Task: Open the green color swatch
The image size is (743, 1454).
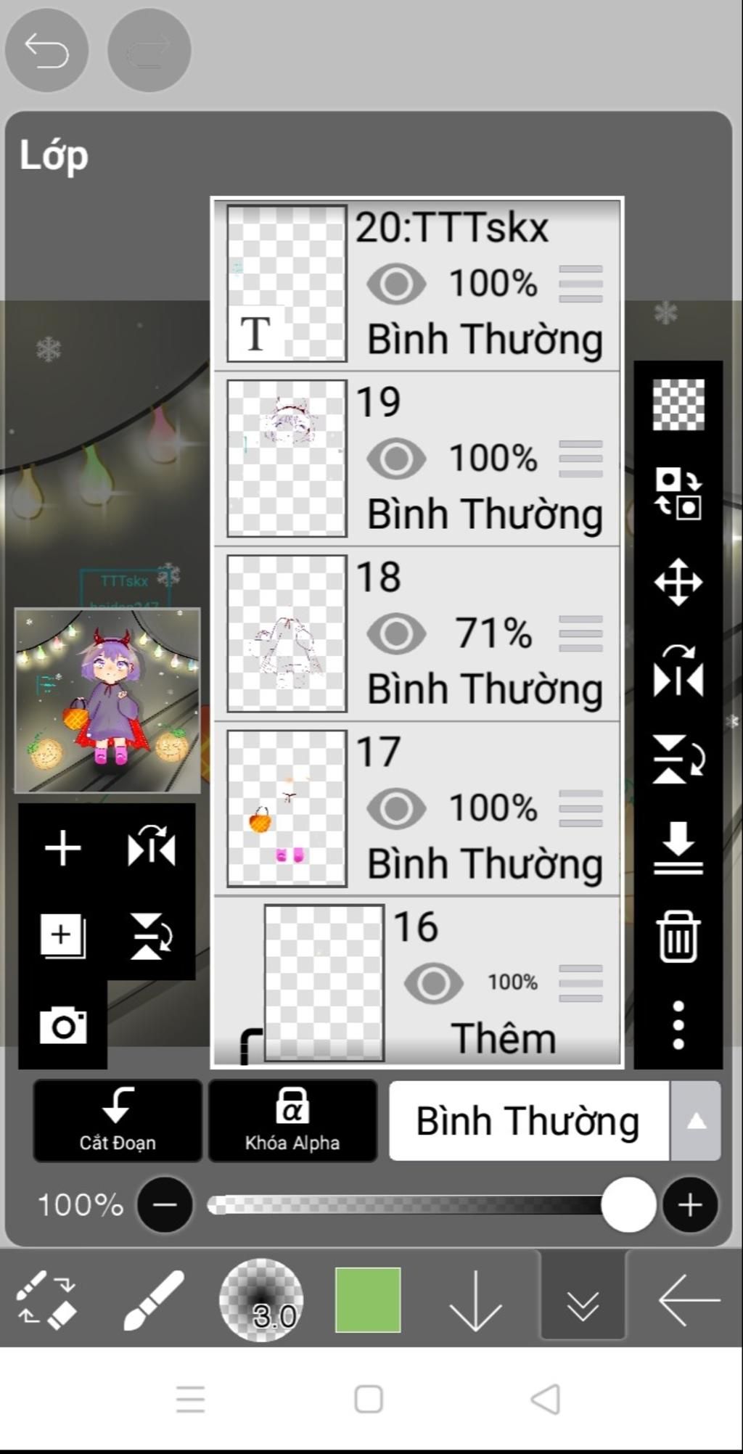Action: [368, 1300]
